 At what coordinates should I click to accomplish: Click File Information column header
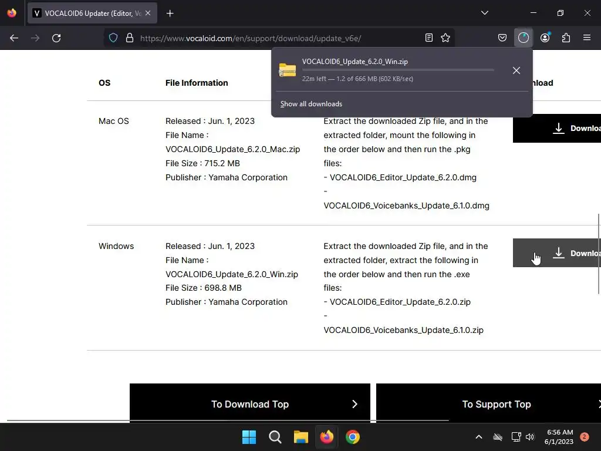pyautogui.click(x=197, y=83)
